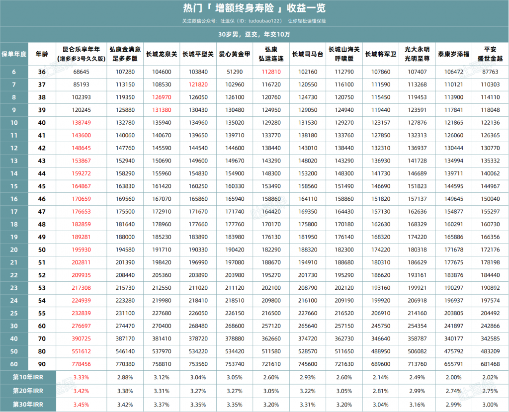Click value 655791 under 泰康岁添福
Image resolution: width=509 pixels, height=412 pixels.
pyautogui.click(x=454, y=364)
